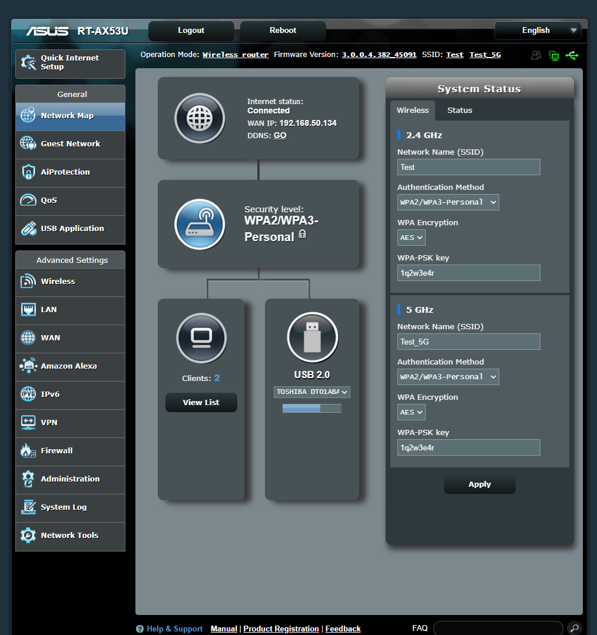
Task: Click the green LAN status icon
Action: point(554,55)
